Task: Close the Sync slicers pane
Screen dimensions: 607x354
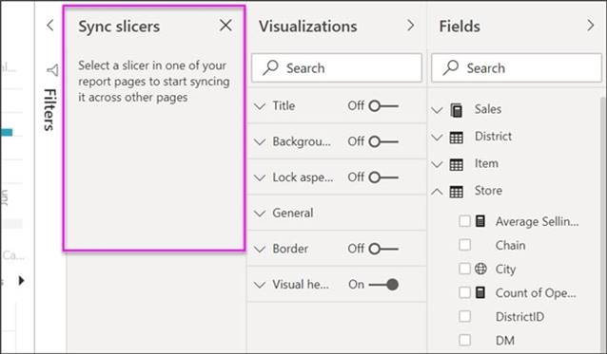Action: coord(225,26)
